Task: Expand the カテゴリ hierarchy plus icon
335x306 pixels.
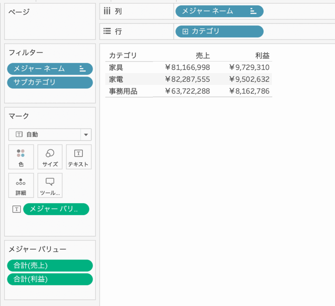Action: point(185,32)
